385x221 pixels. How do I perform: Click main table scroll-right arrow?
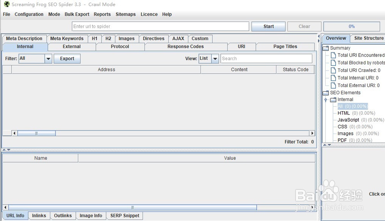click(x=312, y=133)
